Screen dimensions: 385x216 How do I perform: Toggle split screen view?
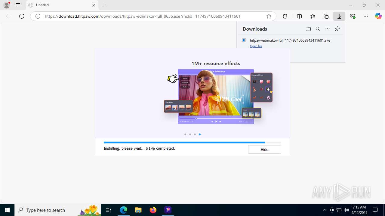click(299, 16)
